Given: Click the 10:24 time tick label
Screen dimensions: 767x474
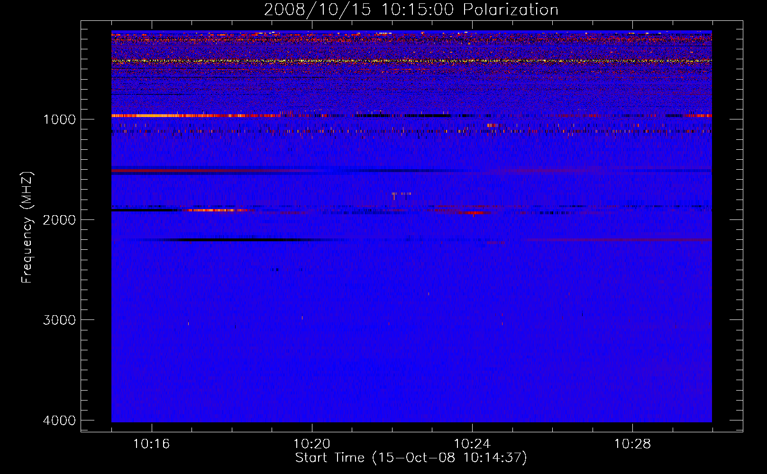Looking at the screenshot, I should click(x=472, y=444).
